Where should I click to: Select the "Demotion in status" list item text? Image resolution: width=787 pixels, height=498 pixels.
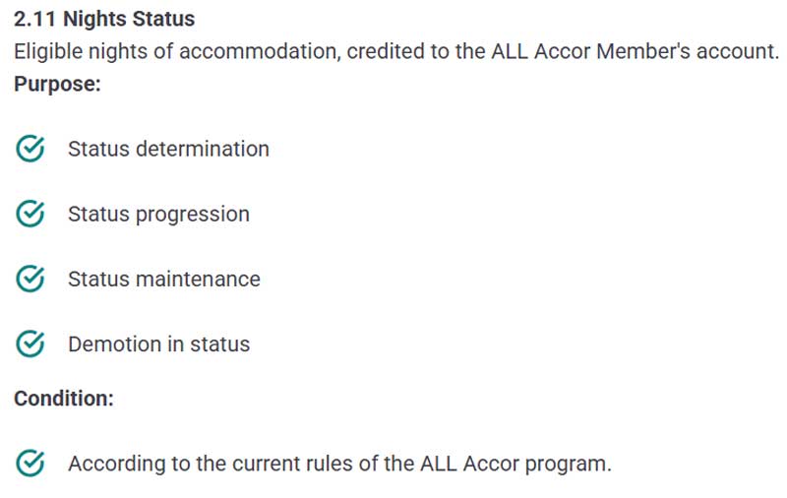click(158, 344)
